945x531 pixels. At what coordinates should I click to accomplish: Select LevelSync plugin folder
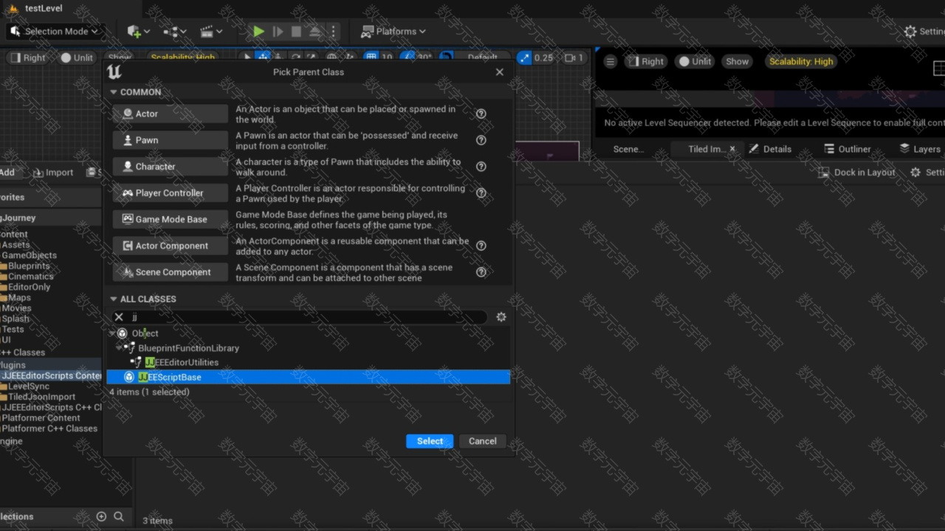point(29,386)
